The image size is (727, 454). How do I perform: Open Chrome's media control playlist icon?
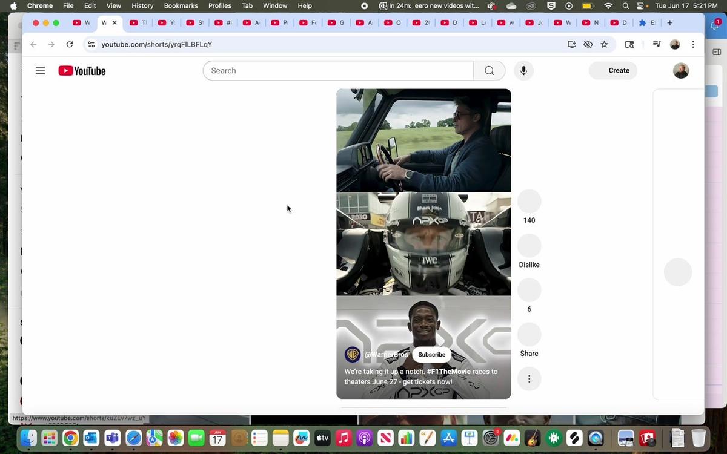(656, 45)
